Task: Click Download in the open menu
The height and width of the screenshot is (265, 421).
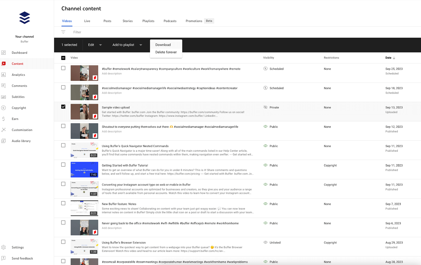Action: [x=163, y=45]
